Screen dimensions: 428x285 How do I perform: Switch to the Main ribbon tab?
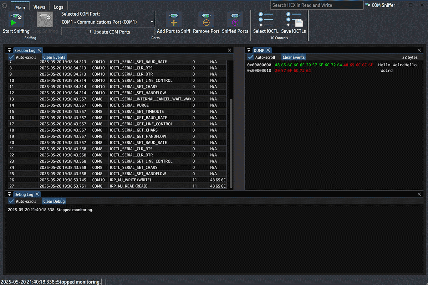(x=20, y=7)
